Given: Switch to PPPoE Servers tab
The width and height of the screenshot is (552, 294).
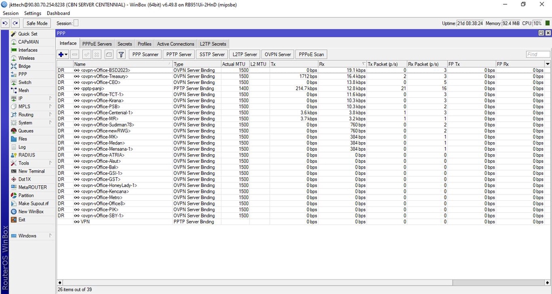Looking at the screenshot, I should click(97, 44).
